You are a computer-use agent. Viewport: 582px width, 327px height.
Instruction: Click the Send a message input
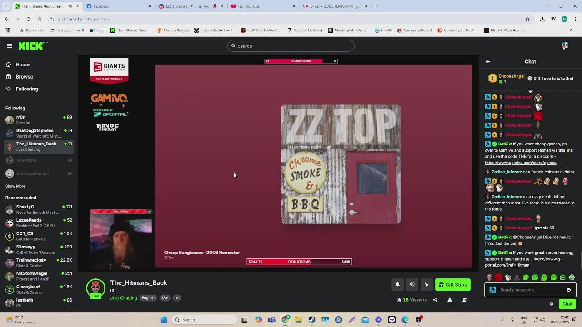530,290
